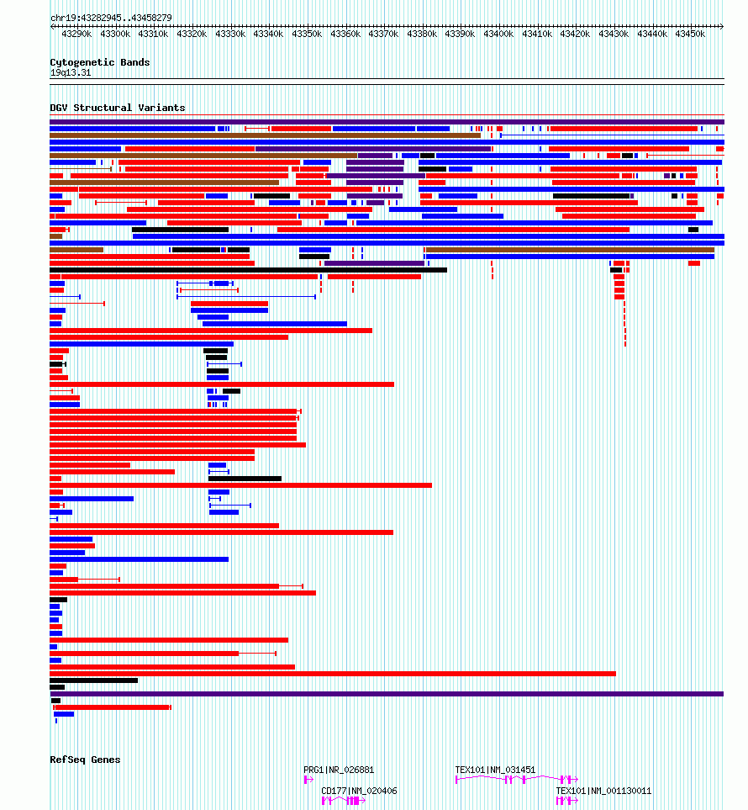Click the long black variant bar ending near 43385k

pyautogui.click(x=248, y=270)
